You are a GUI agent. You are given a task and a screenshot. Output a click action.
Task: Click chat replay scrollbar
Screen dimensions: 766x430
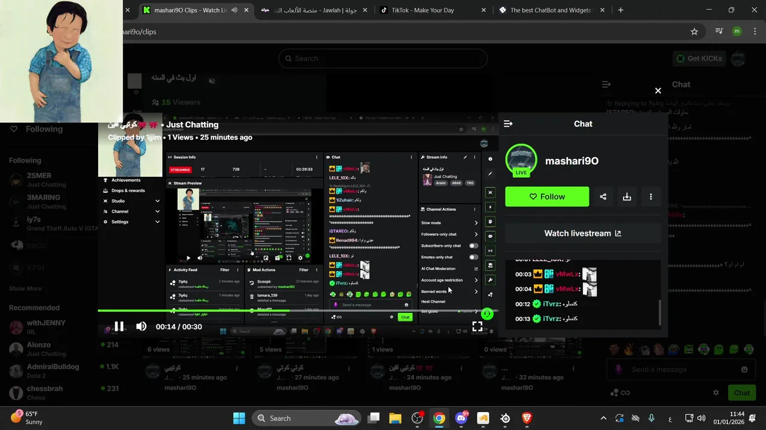(x=659, y=312)
